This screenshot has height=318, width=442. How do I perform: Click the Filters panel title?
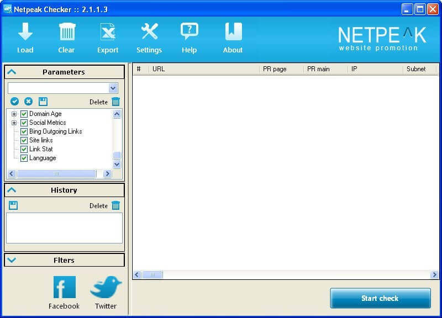click(x=64, y=260)
